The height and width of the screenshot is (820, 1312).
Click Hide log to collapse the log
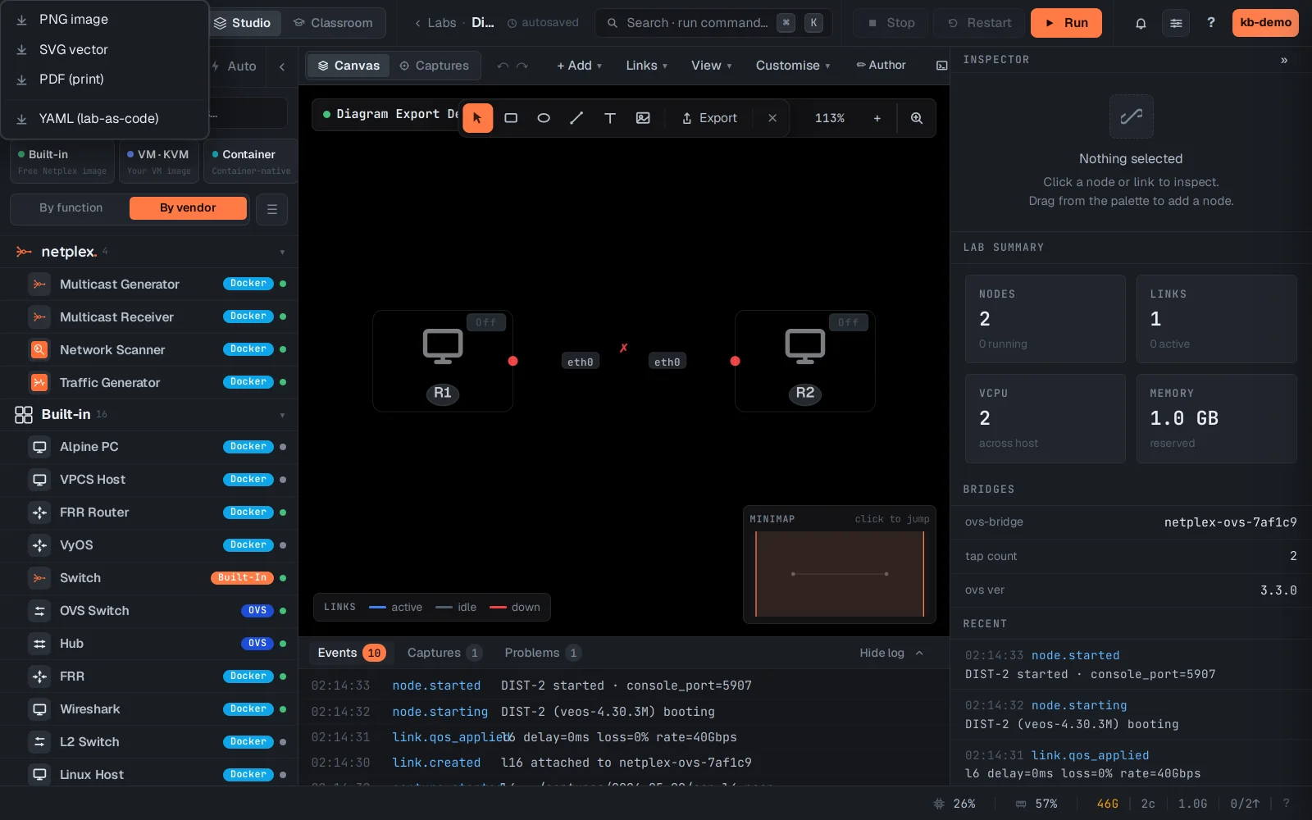click(x=891, y=653)
